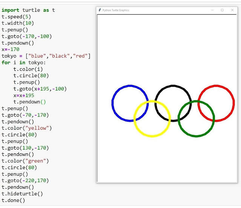This screenshot has height=208, width=241.
Task: Click the line t.goto(x+195,-100)
Action: (40, 89)
